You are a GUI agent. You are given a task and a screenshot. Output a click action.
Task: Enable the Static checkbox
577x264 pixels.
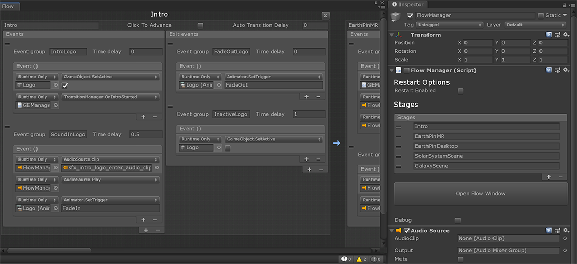point(541,15)
